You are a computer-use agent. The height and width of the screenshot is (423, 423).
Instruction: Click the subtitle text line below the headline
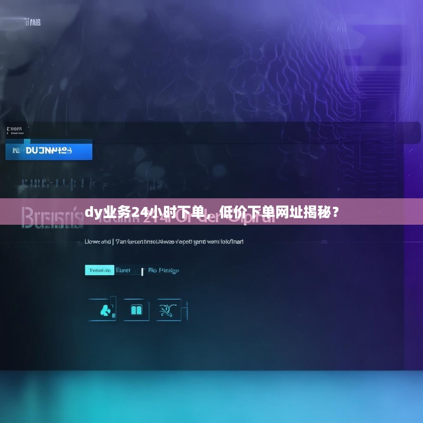[164, 242]
